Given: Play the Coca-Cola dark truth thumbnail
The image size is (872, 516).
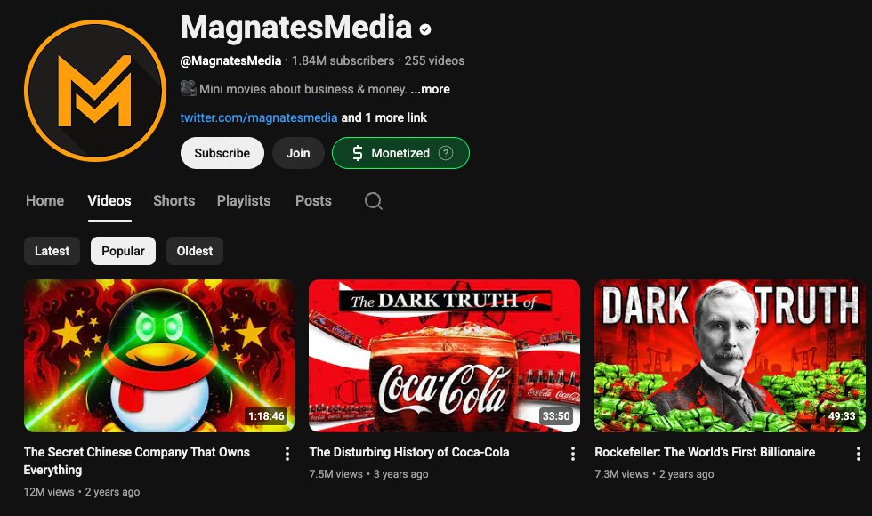Looking at the screenshot, I should [444, 356].
